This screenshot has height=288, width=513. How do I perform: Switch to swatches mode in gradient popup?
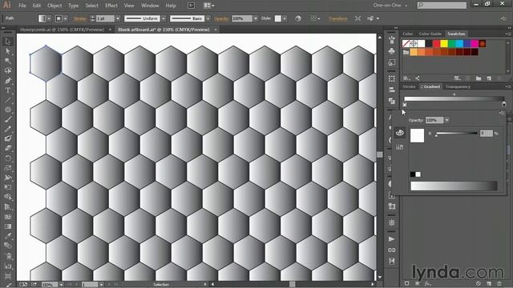399,147
